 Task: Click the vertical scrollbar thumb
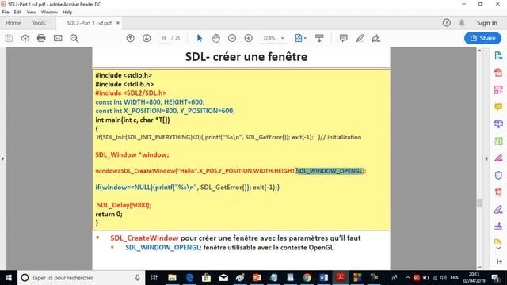click(479, 203)
